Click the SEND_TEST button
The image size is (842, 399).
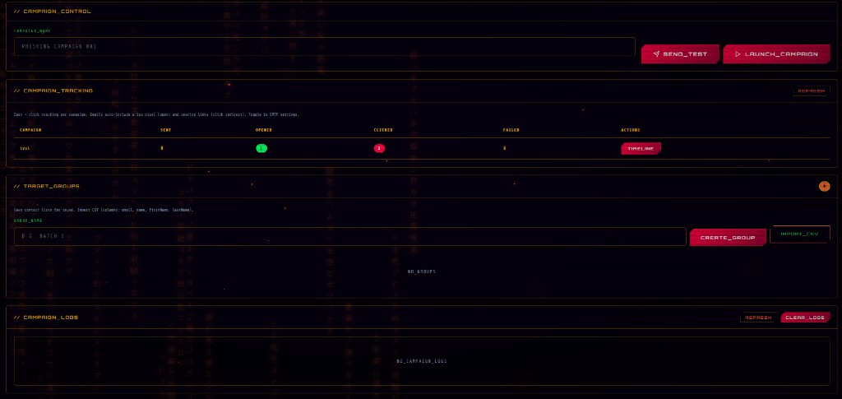(680, 53)
